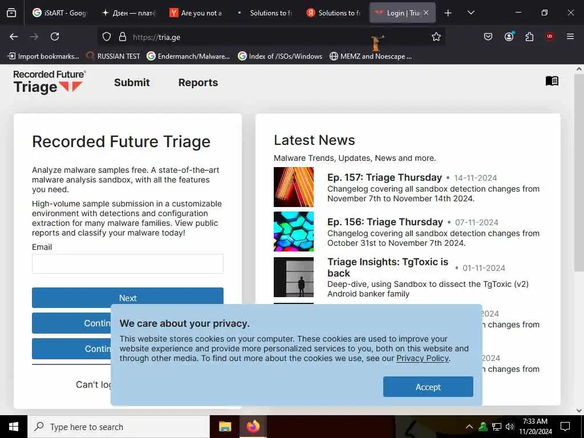Click the scrollbar up arrow

pyautogui.click(x=579, y=69)
